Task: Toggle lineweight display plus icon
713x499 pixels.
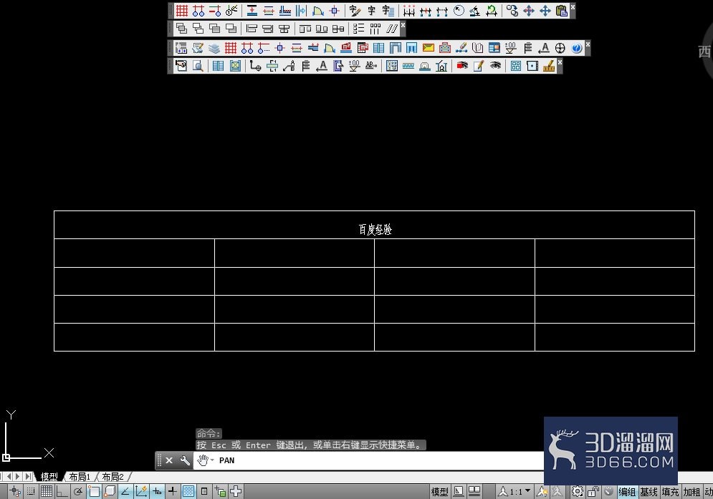Action: tap(173, 491)
